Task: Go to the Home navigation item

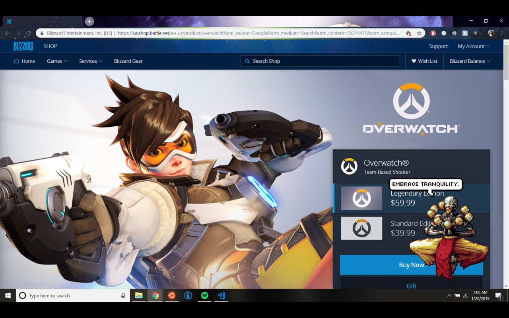Action: point(24,61)
